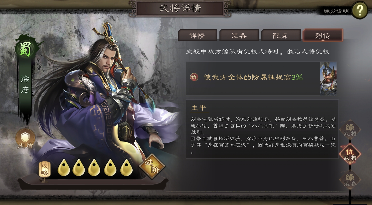Click the 进阶 diamond upgrade button

(152, 166)
